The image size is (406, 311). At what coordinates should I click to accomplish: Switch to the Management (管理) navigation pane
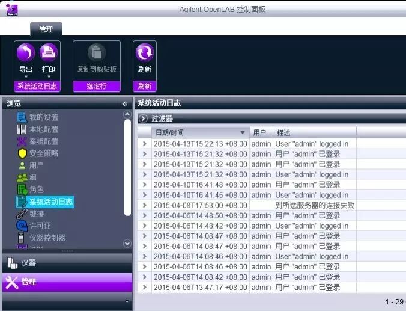coord(67,282)
